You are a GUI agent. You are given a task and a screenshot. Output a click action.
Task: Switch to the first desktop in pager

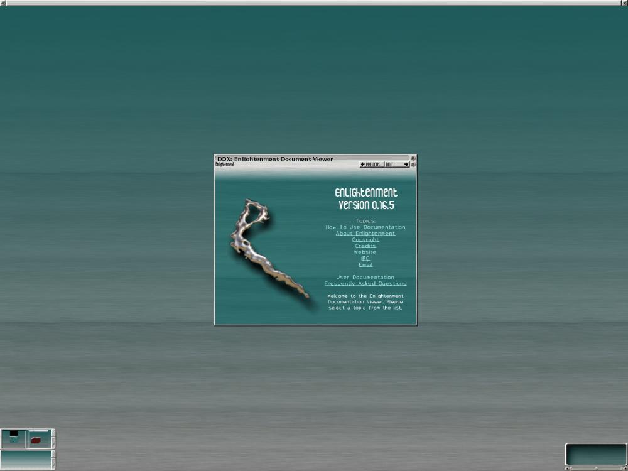point(13,438)
